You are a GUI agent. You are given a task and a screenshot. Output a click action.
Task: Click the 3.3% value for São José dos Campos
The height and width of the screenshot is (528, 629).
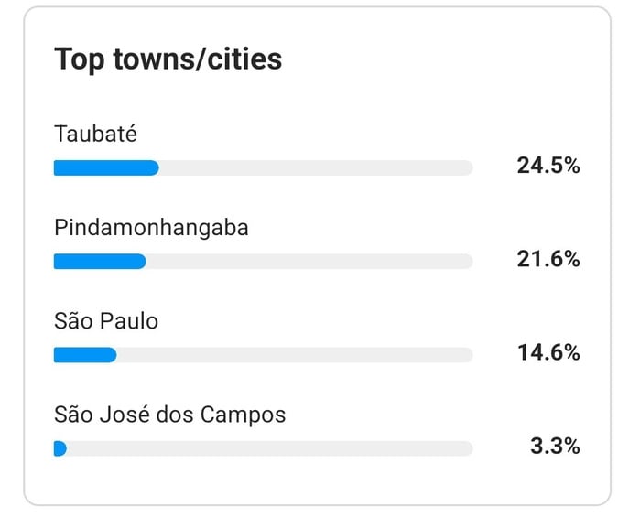tap(555, 447)
